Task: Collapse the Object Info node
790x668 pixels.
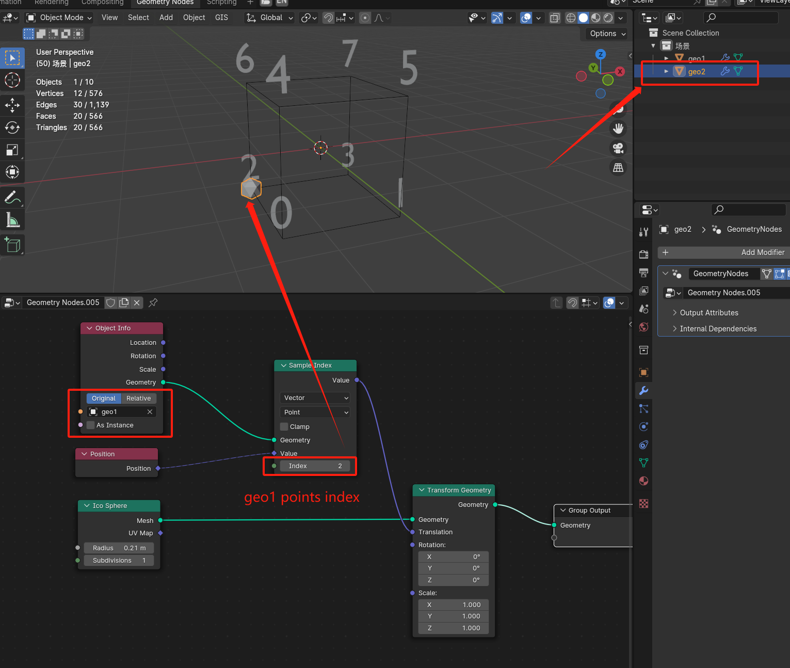Action: pyautogui.click(x=89, y=328)
